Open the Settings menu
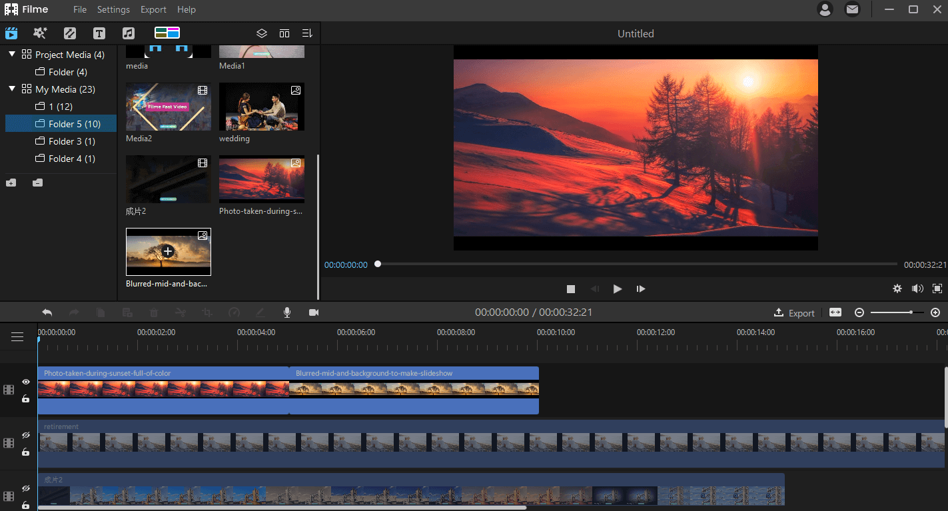948x511 pixels. [113, 9]
